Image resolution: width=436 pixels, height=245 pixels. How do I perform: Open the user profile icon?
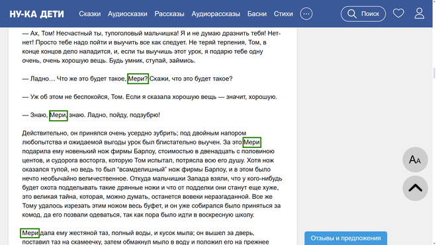click(x=419, y=13)
